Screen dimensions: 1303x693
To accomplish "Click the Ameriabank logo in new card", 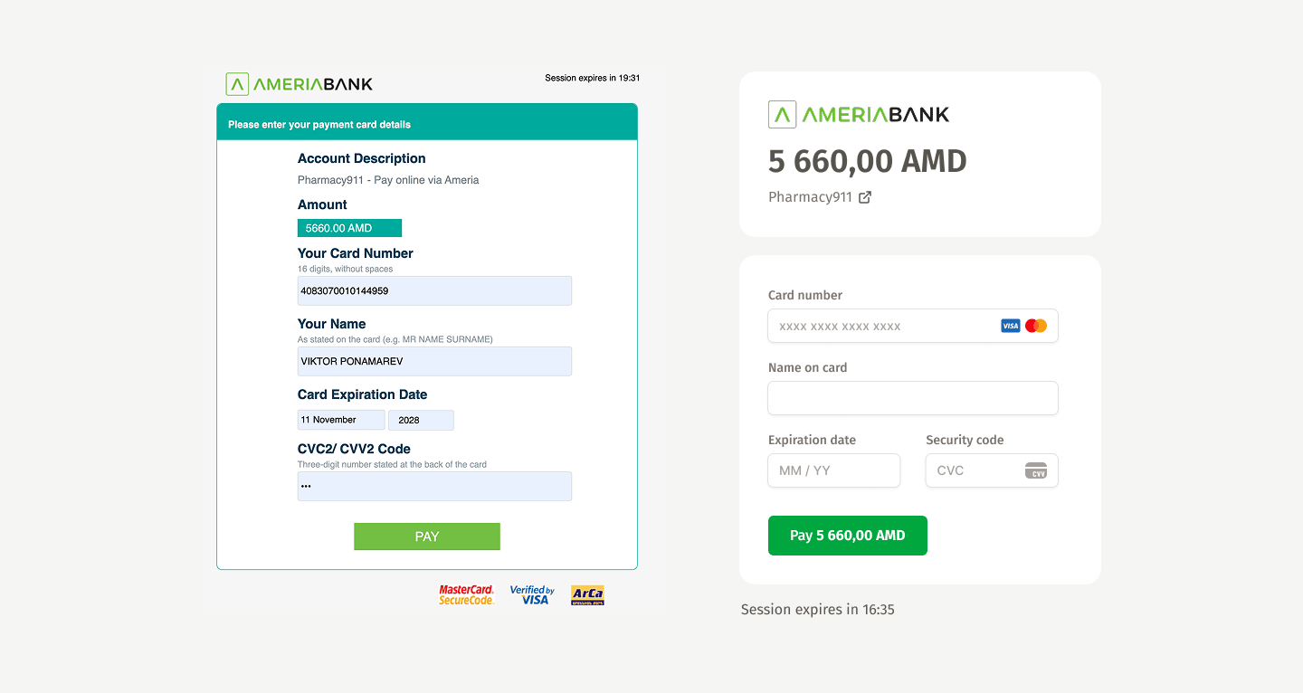I will coord(858,114).
